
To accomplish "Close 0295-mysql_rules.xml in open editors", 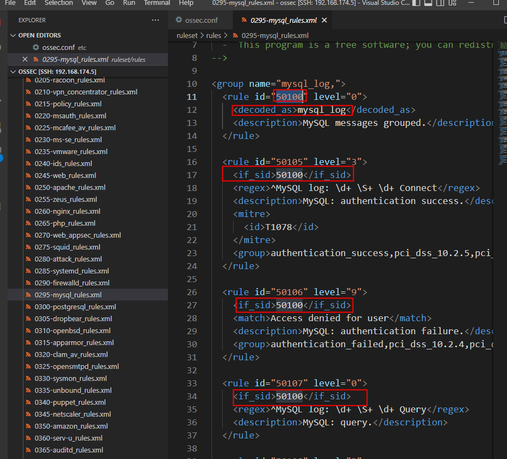I will 25,59.
